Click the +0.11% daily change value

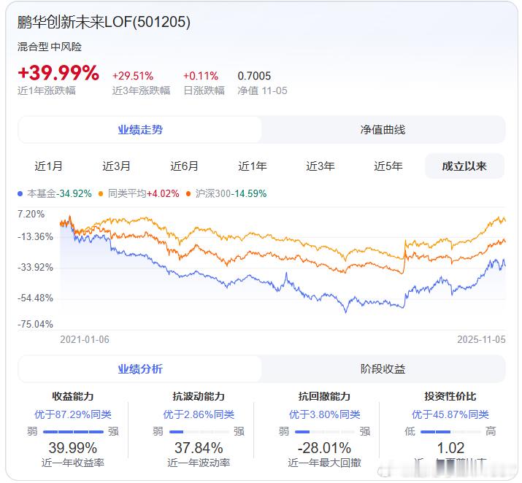coord(201,76)
